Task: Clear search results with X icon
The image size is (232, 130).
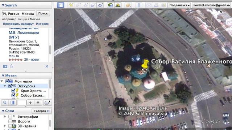Action: (47, 66)
